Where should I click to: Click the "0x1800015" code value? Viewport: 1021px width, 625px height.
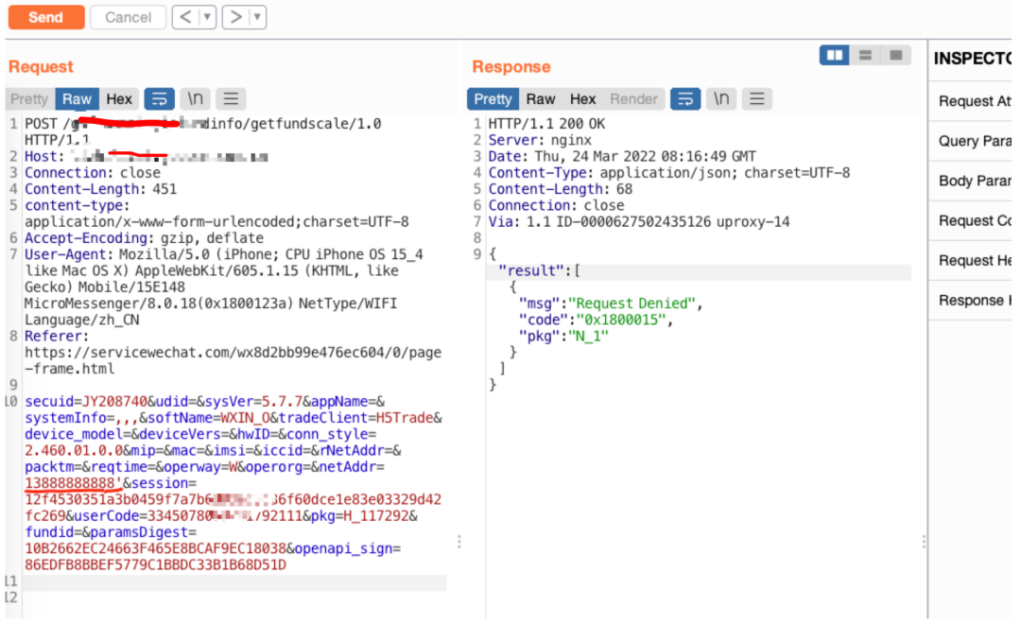(x=621, y=320)
